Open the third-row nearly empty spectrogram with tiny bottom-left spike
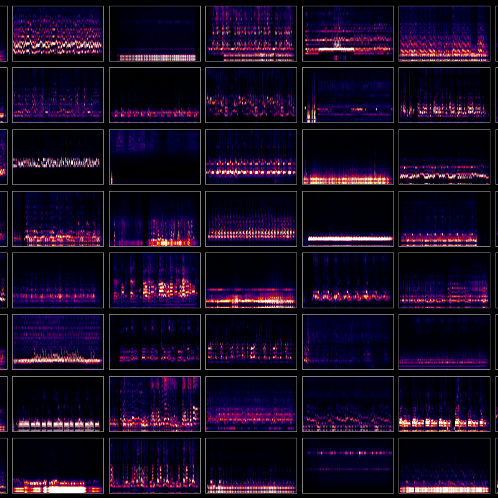 click(x=155, y=157)
